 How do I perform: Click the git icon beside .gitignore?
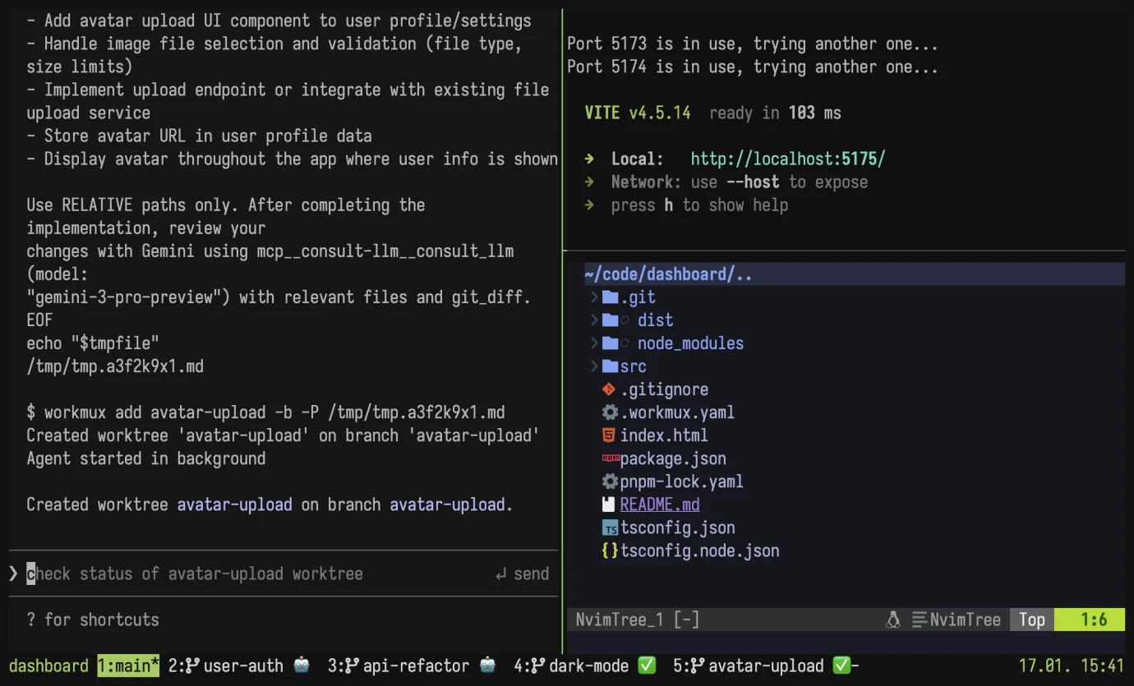tap(609, 389)
